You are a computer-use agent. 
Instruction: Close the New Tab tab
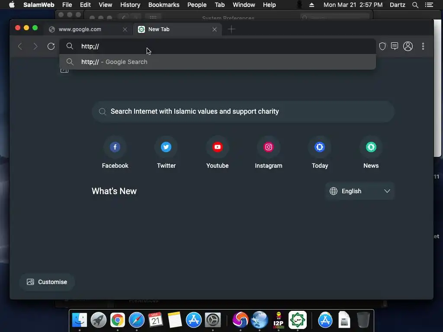coord(215,29)
